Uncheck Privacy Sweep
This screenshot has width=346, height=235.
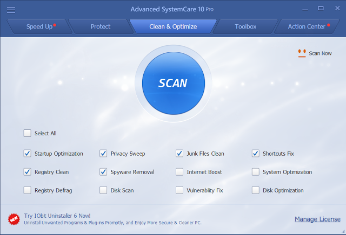click(103, 154)
